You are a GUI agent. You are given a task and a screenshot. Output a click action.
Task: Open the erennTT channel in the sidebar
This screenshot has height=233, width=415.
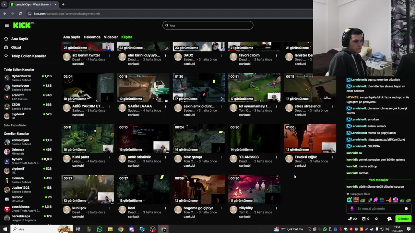tap(28, 97)
